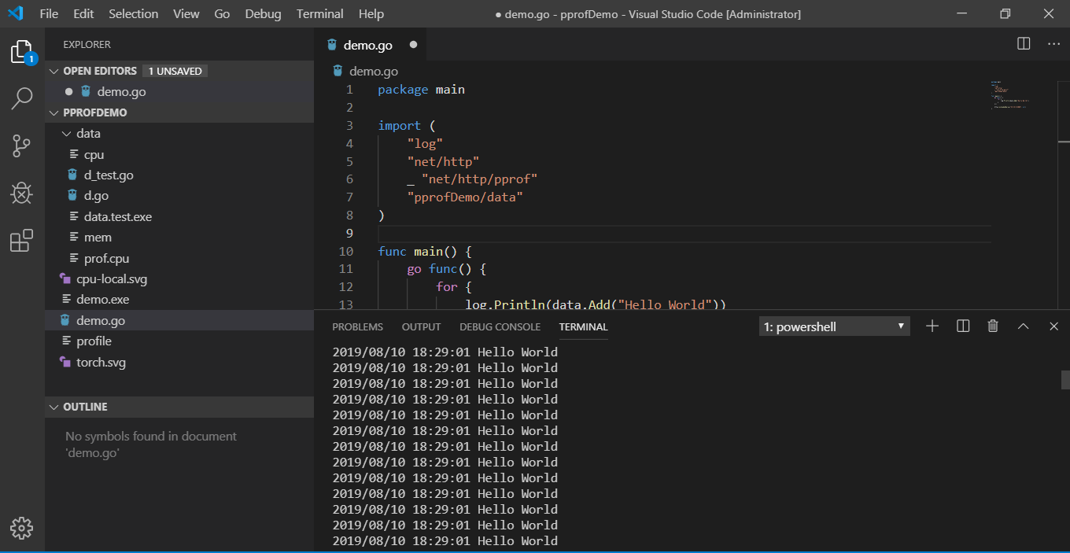Open the editor More Actions button
Image resolution: width=1070 pixels, height=553 pixels.
(1053, 43)
